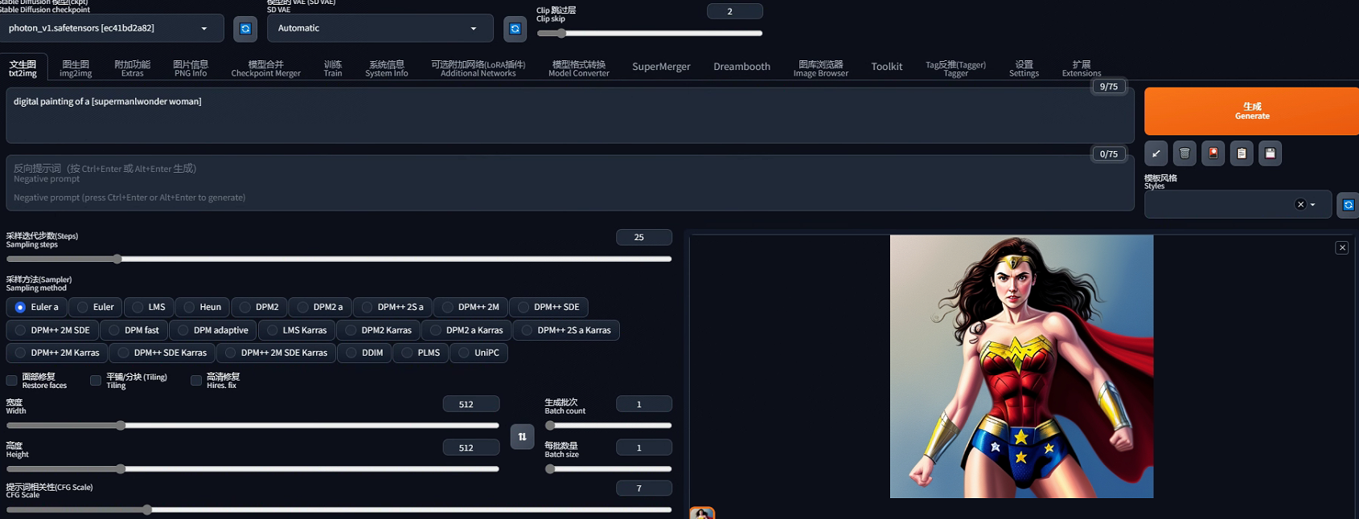The image size is (1359, 519).
Task: Click the prompt text box with superman text
Action: coord(570,116)
